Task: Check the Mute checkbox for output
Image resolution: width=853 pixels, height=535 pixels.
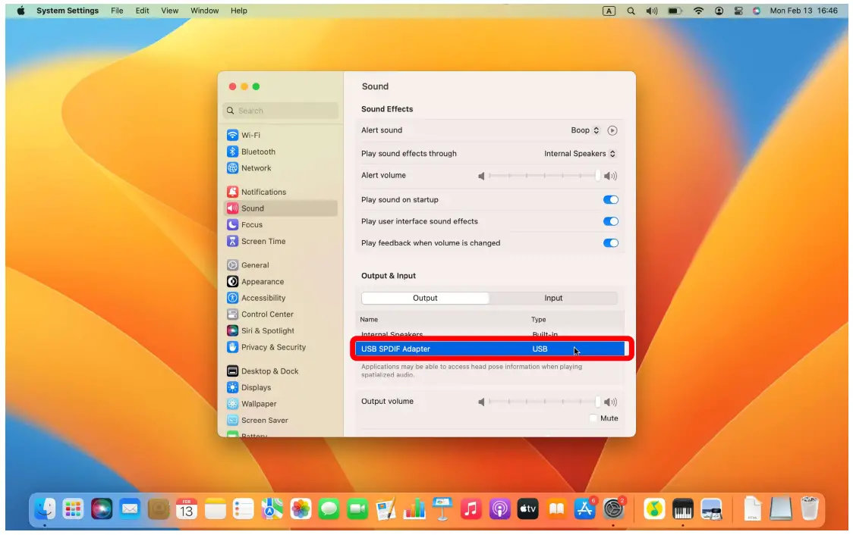Action: tap(593, 418)
